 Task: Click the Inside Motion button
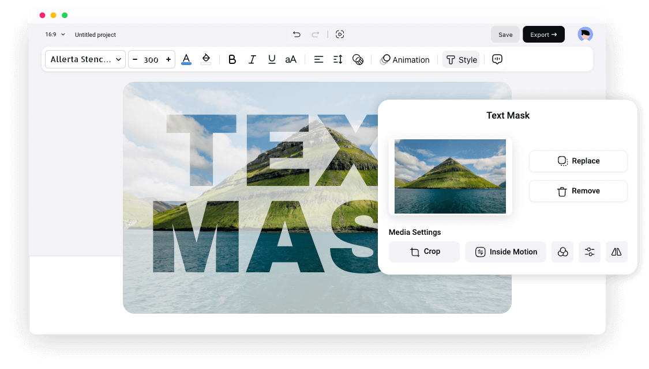coord(505,252)
